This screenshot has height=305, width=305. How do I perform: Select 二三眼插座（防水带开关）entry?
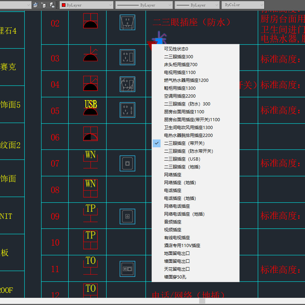point(196,151)
